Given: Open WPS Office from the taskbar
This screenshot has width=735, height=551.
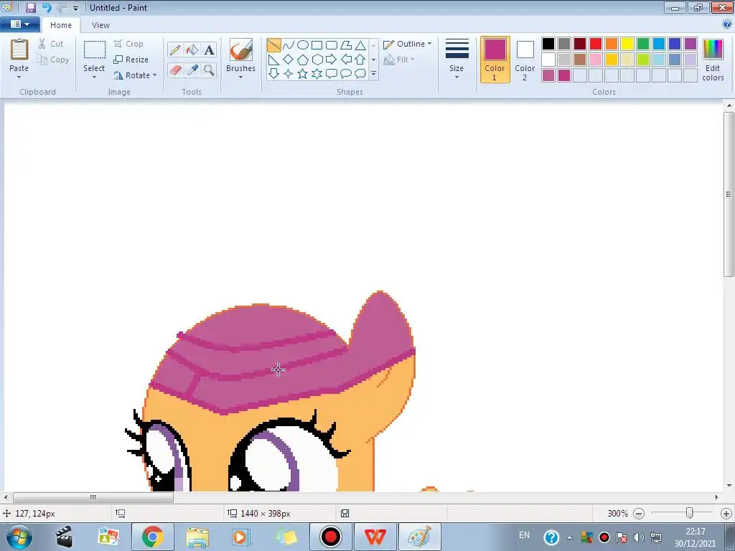Looking at the screenshot, I should 375,537.
